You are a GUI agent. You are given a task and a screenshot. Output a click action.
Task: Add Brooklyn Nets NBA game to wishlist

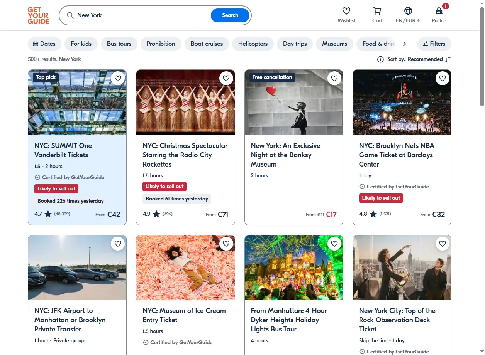point(443,78)
